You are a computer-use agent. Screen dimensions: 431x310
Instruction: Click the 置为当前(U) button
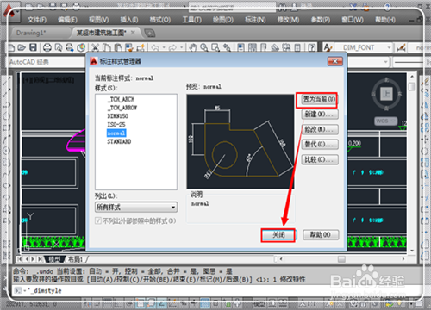tap(319, 99)
